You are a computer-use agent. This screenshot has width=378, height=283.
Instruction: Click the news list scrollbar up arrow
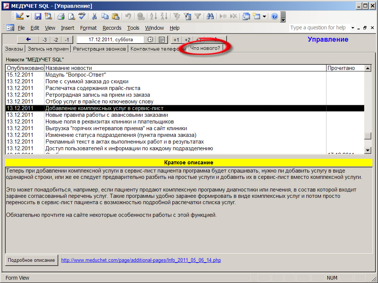coord(368,68)
